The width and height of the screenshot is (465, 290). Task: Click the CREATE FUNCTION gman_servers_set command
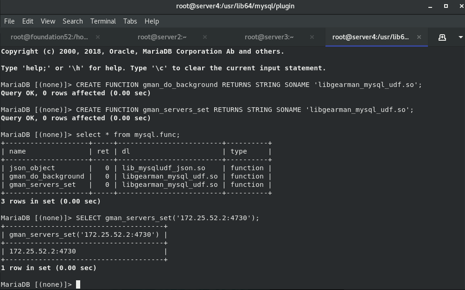pos(245,110)
